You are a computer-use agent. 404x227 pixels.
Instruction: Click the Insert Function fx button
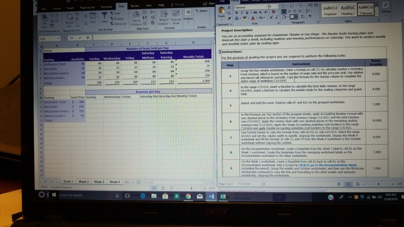click(88, 37)
